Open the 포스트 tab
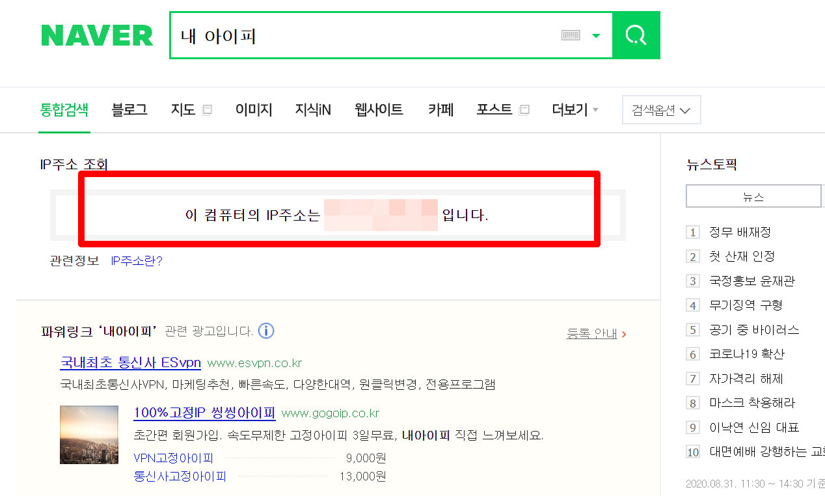The image size is (825, 496). pyautogui.click(x=494, y=110)
